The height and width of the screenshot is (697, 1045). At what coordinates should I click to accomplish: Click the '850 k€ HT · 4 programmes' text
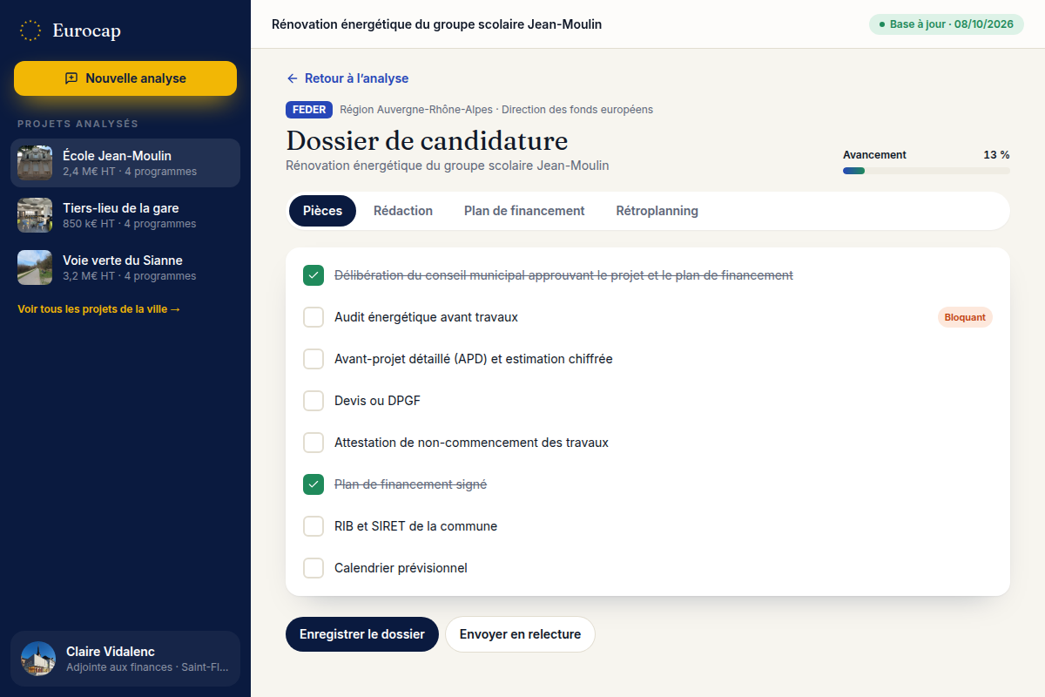pyautogui.click(x=130, y=224)
